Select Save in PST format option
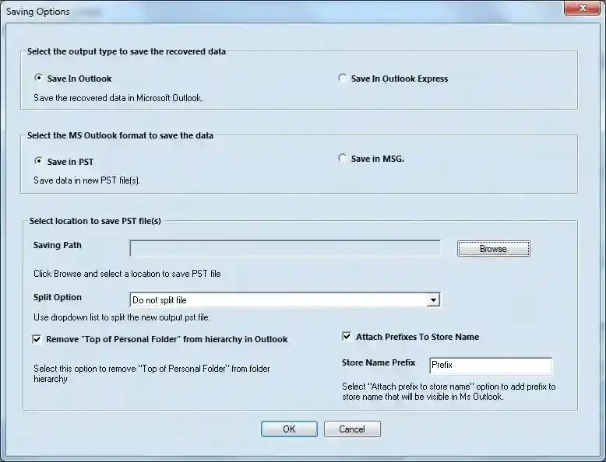This screenshot has height=462, width=606. (x=38, y=162)
